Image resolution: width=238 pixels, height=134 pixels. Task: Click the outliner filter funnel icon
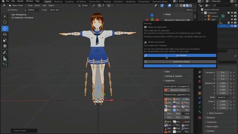(x=236, y=6)
